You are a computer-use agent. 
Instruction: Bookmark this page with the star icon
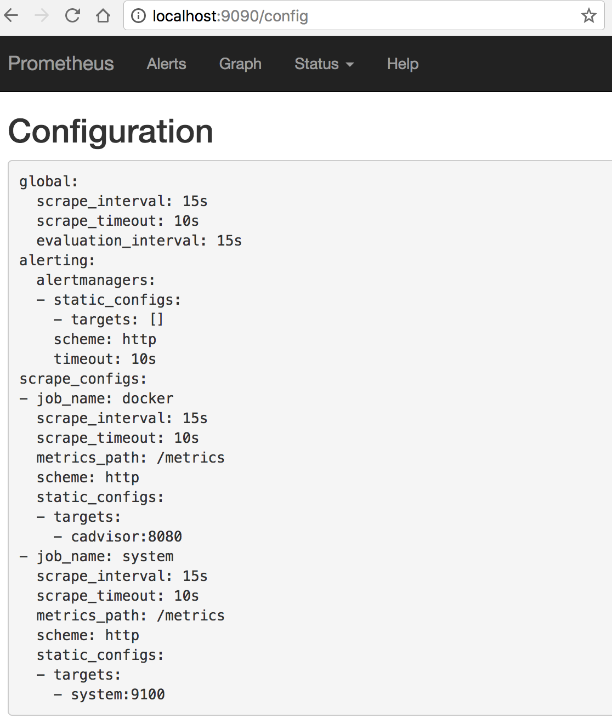coord(589,15)
